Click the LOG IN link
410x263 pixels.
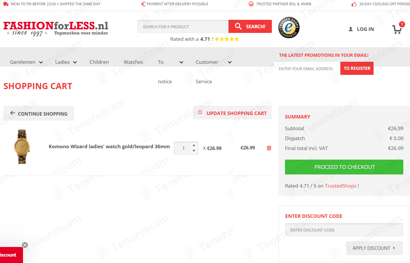[x=365, y=29]
